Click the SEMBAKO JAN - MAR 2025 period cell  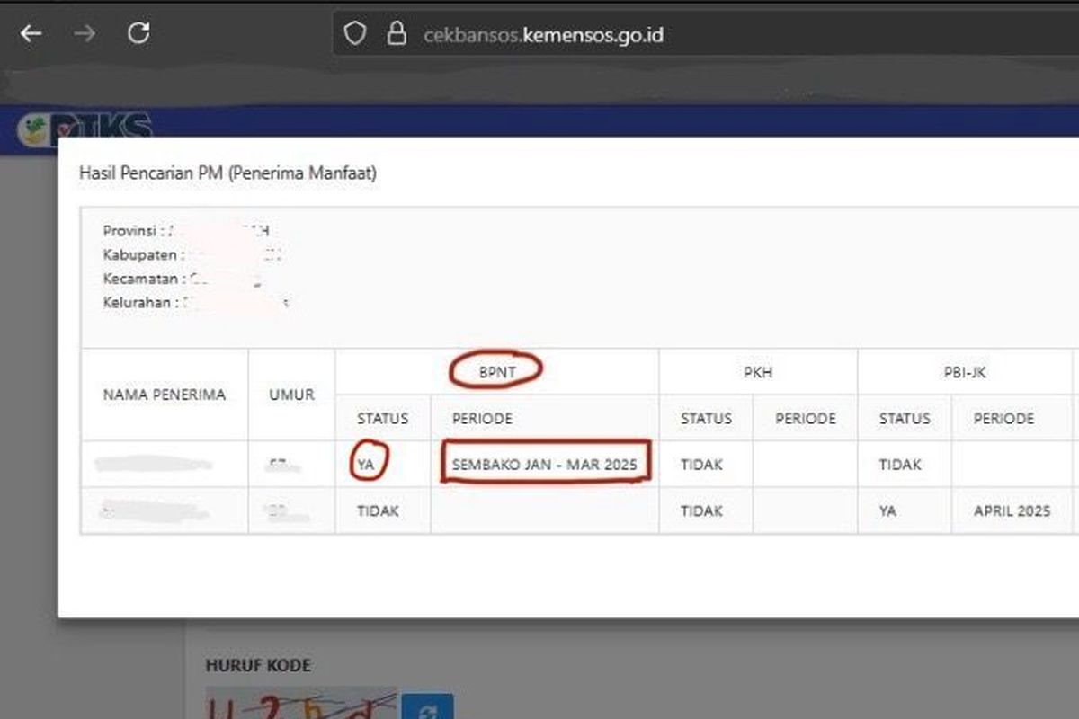tap(543, 464)
